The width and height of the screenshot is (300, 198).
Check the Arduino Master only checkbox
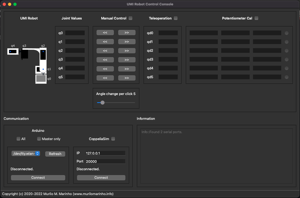(x=39, y=139)
